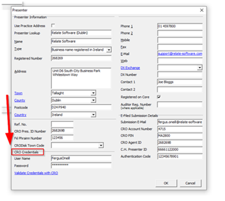This screenshot has width=225, height=201.
Task: Click the Country link label
Action: tap(20, 115)
